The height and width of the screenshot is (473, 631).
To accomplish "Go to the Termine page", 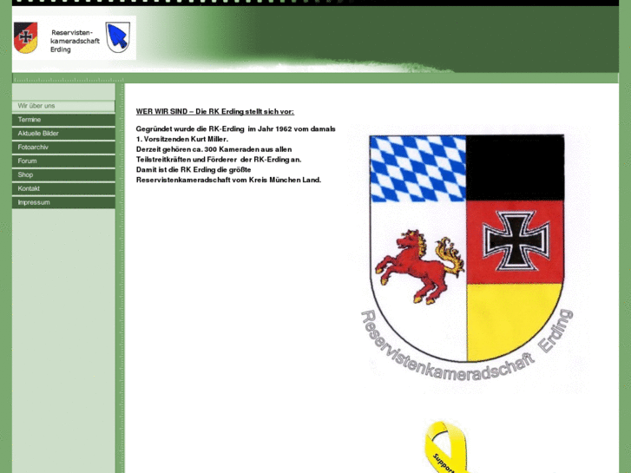I will point(63,120).
